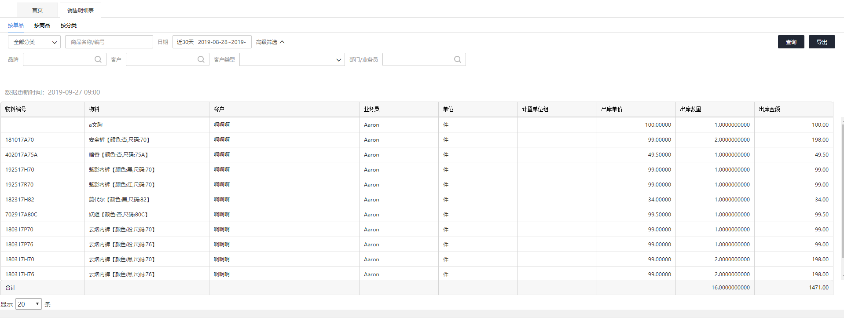Switch to the 首页 tab
The image size is (844, 318).
pos(37,10)
